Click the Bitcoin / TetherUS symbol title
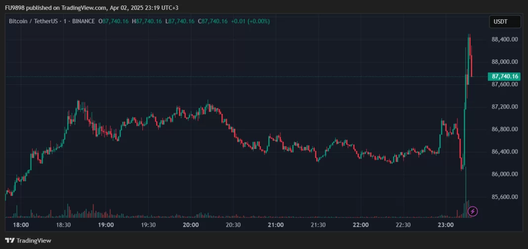The image size is (528, 249). click(32, 21)
